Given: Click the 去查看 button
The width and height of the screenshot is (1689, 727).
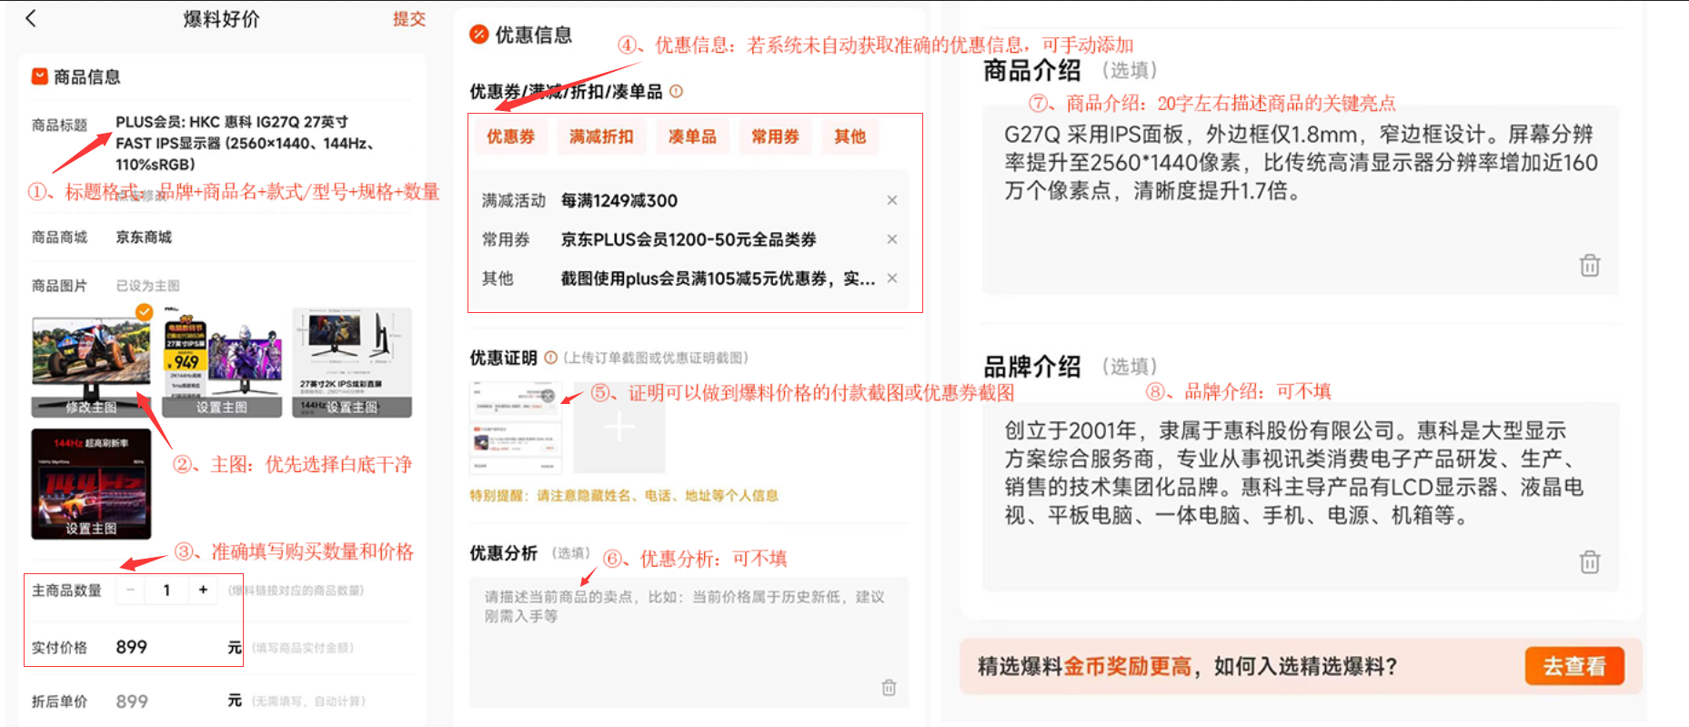Looking at the screenshot, I should click(x=1573, y=666).
